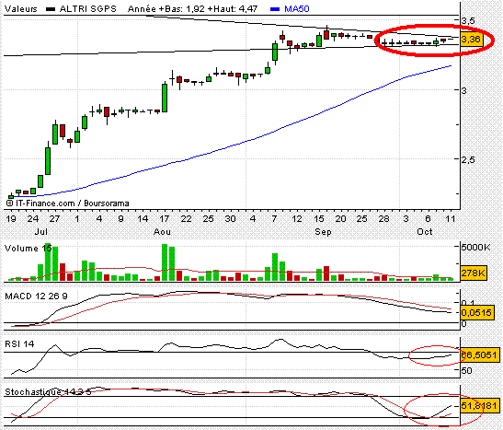Viewport: 503px width, 430px height.
Task: Click date label 22 on time axis
Action: tap(186, 219)
